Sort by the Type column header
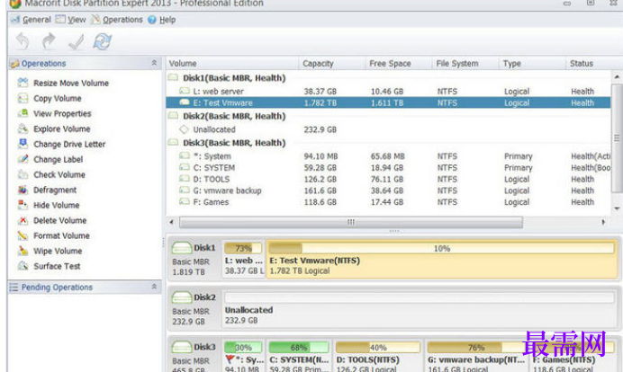This screenshot has width=623, height=372. (x=532, y=63)
